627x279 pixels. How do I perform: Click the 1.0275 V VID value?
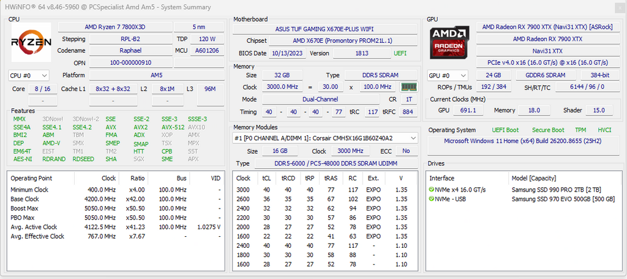209,227
